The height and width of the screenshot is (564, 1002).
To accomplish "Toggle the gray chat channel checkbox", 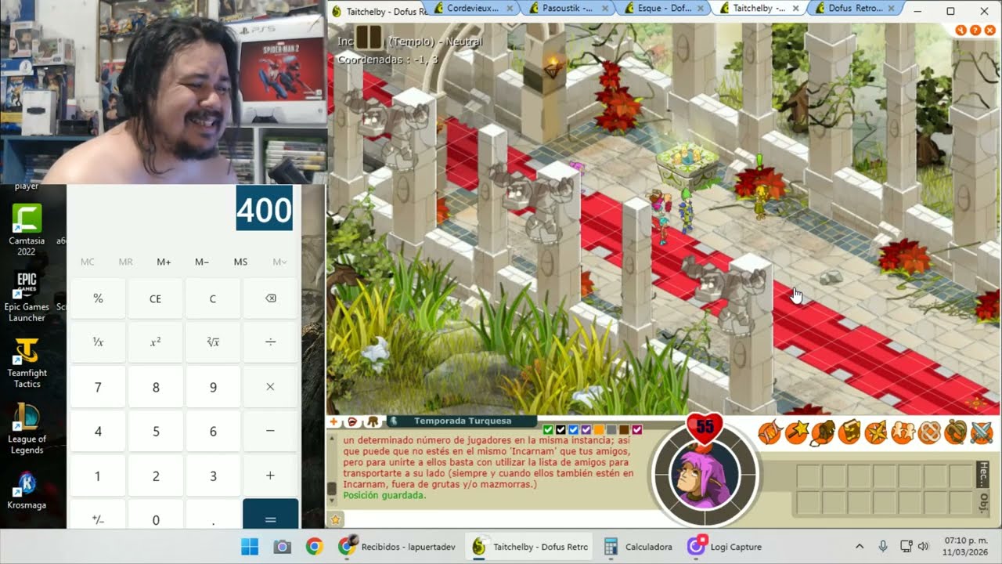I will (x=611, y=429).
